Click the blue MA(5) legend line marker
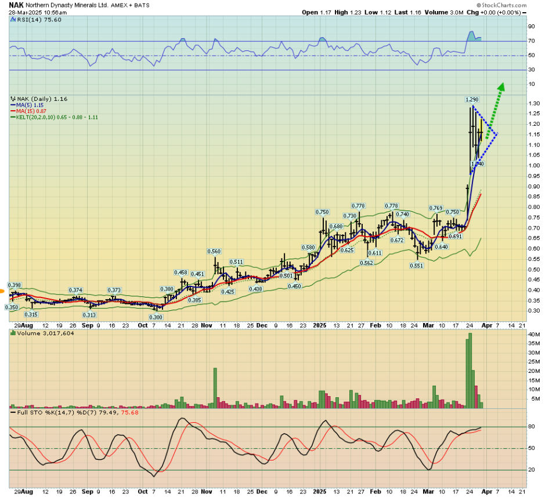Viewport: 549px width, 497px height. (x=13, y=105)
